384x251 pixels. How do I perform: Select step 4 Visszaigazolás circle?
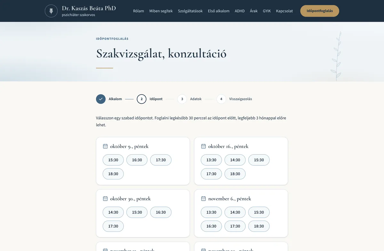pos(221,99)
